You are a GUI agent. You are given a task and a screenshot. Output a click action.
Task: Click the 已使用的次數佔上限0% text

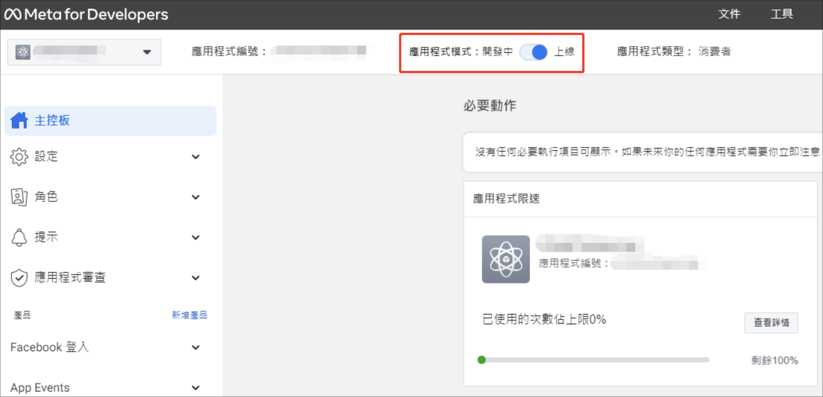pyautogui.click(x=544, y=319)
